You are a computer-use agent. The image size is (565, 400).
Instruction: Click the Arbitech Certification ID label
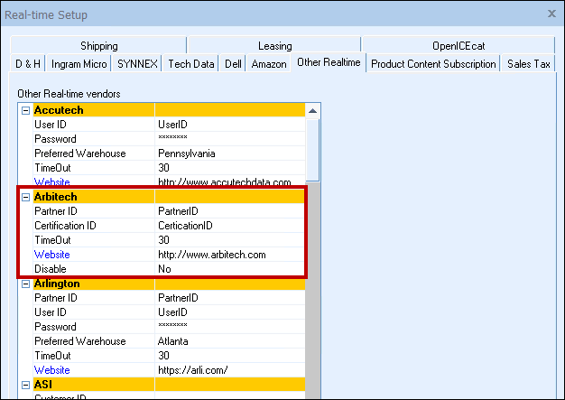[x=65, y=226]
